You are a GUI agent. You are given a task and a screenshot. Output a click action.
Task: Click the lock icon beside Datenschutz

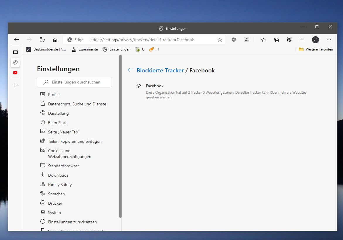43,103
